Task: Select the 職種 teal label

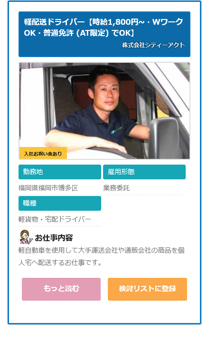Action: pyautogui.click(x=59, y=203)
